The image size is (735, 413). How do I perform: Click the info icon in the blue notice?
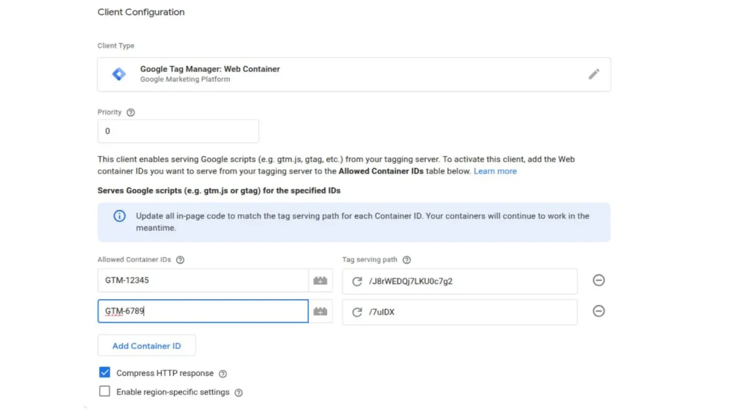[x=119, y=216]
